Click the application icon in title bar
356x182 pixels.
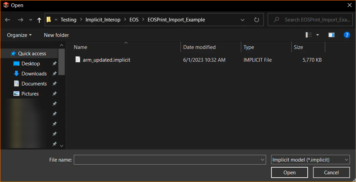pos(6,5)
